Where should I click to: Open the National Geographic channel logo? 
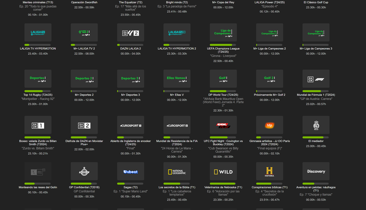click(177, 172)
